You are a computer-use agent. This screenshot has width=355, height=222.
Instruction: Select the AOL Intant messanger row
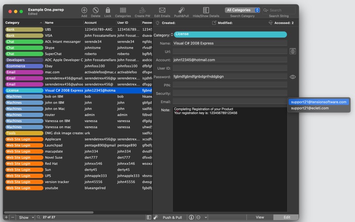coord(78,42)
